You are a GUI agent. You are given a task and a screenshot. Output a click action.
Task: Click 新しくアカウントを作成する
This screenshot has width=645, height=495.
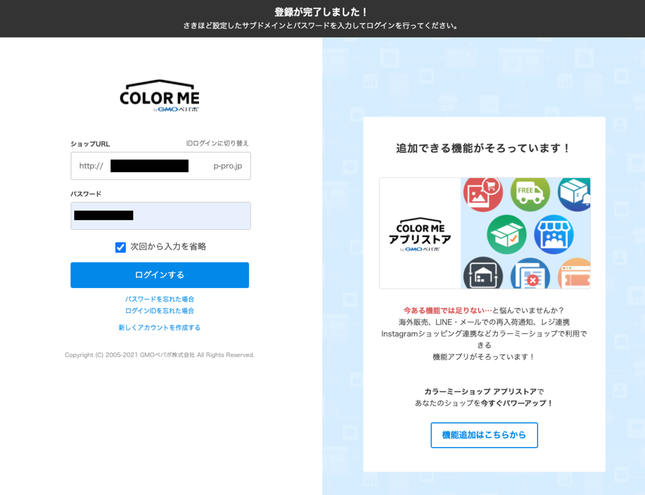(160, 327)
